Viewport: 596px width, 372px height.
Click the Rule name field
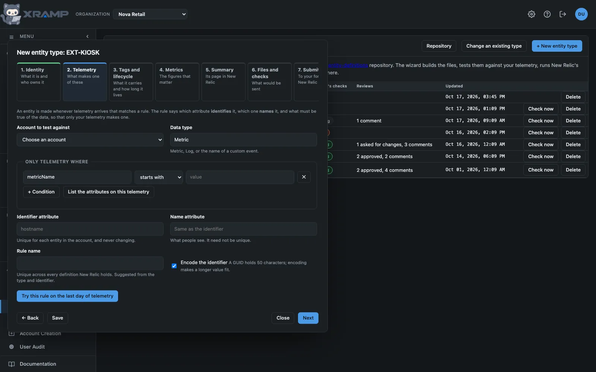[x=90, y=263]
